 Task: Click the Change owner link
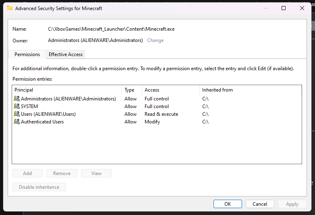click(155, 40)
